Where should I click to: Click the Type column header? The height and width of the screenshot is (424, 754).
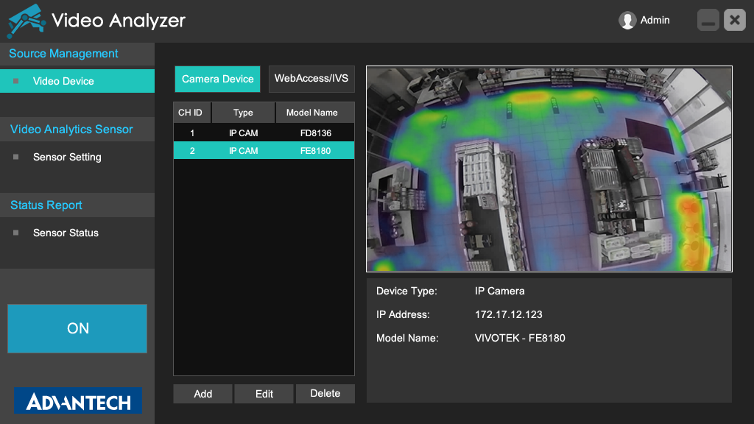click(243, 113)
